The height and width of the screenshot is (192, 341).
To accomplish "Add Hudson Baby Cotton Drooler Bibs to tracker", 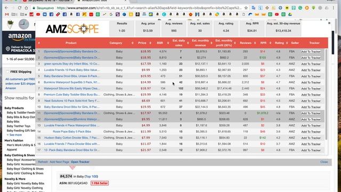I will (x=311, y=138).
